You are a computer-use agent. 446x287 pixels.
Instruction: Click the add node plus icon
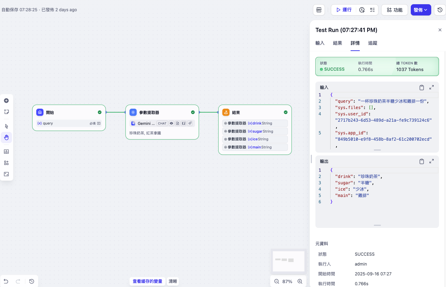6,101
